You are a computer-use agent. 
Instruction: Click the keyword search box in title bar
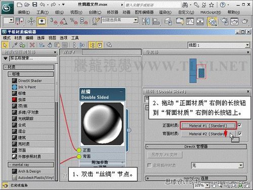point(152,5)
